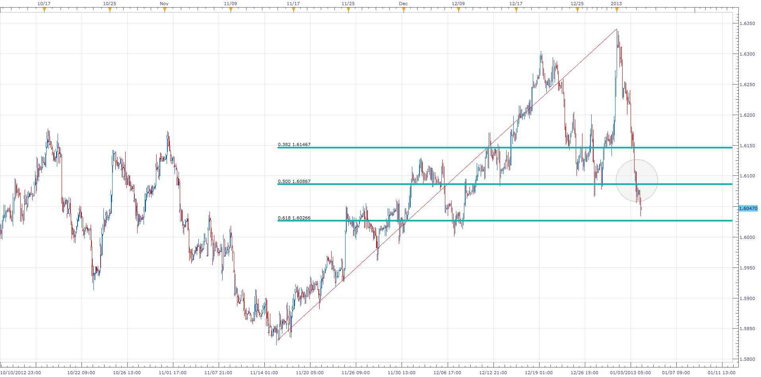Screen dimensions: 761x377
Task: Select the Fibonacci label 0.618 1.60266
Action: coord(294,218)
